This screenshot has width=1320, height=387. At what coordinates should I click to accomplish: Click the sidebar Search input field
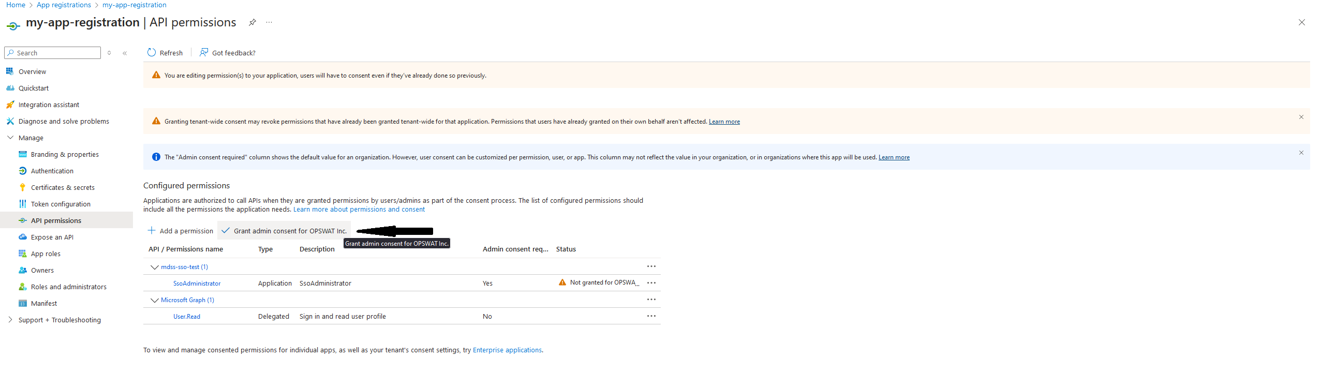coord(52,53)
